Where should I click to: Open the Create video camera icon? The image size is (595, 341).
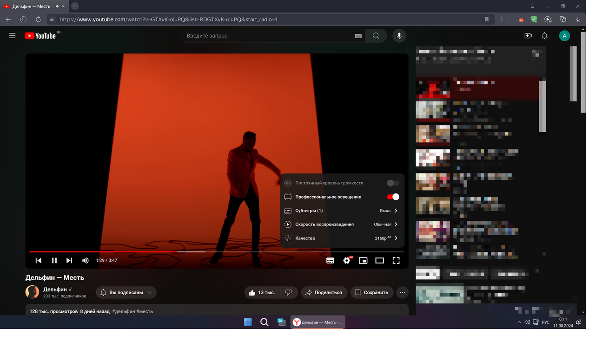(528, 36)
